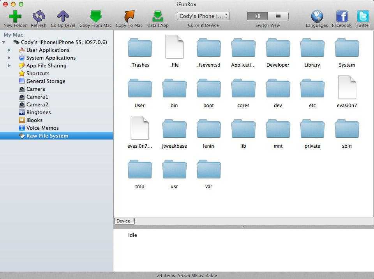Select the jtweakbase folder
This screenshot has width=374, height=279.
175,129
